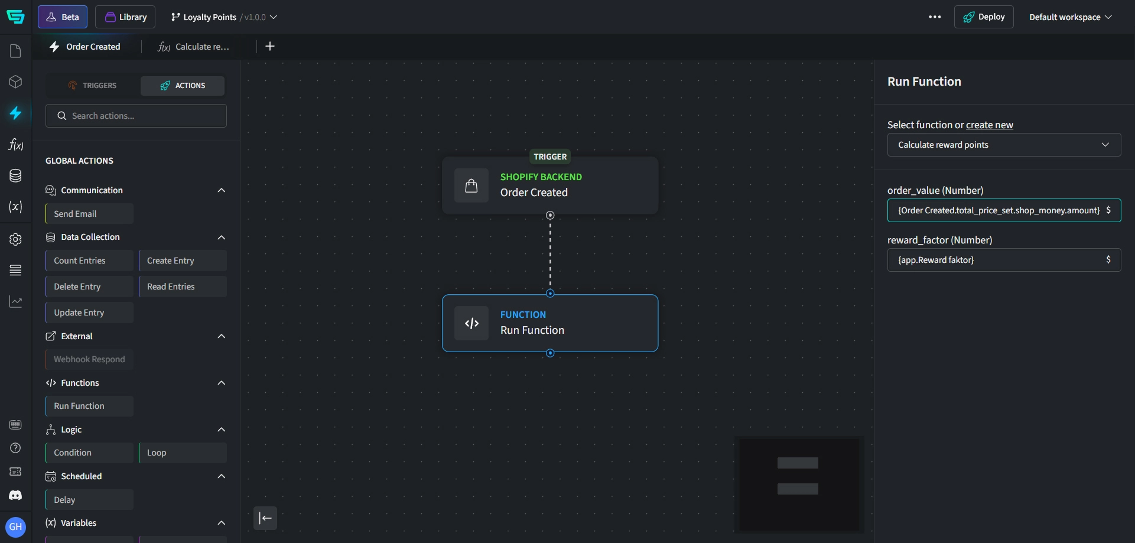The width and height of the screenshot is (1135, 543).
Task: Click the Run Function node on the canvas
Action: coord(549,323)
